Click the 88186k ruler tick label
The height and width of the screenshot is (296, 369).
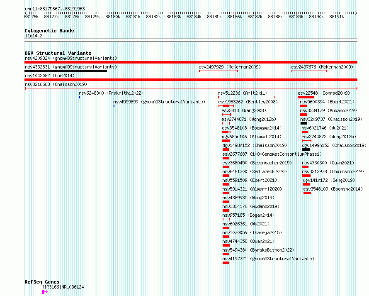coord(235,17)
